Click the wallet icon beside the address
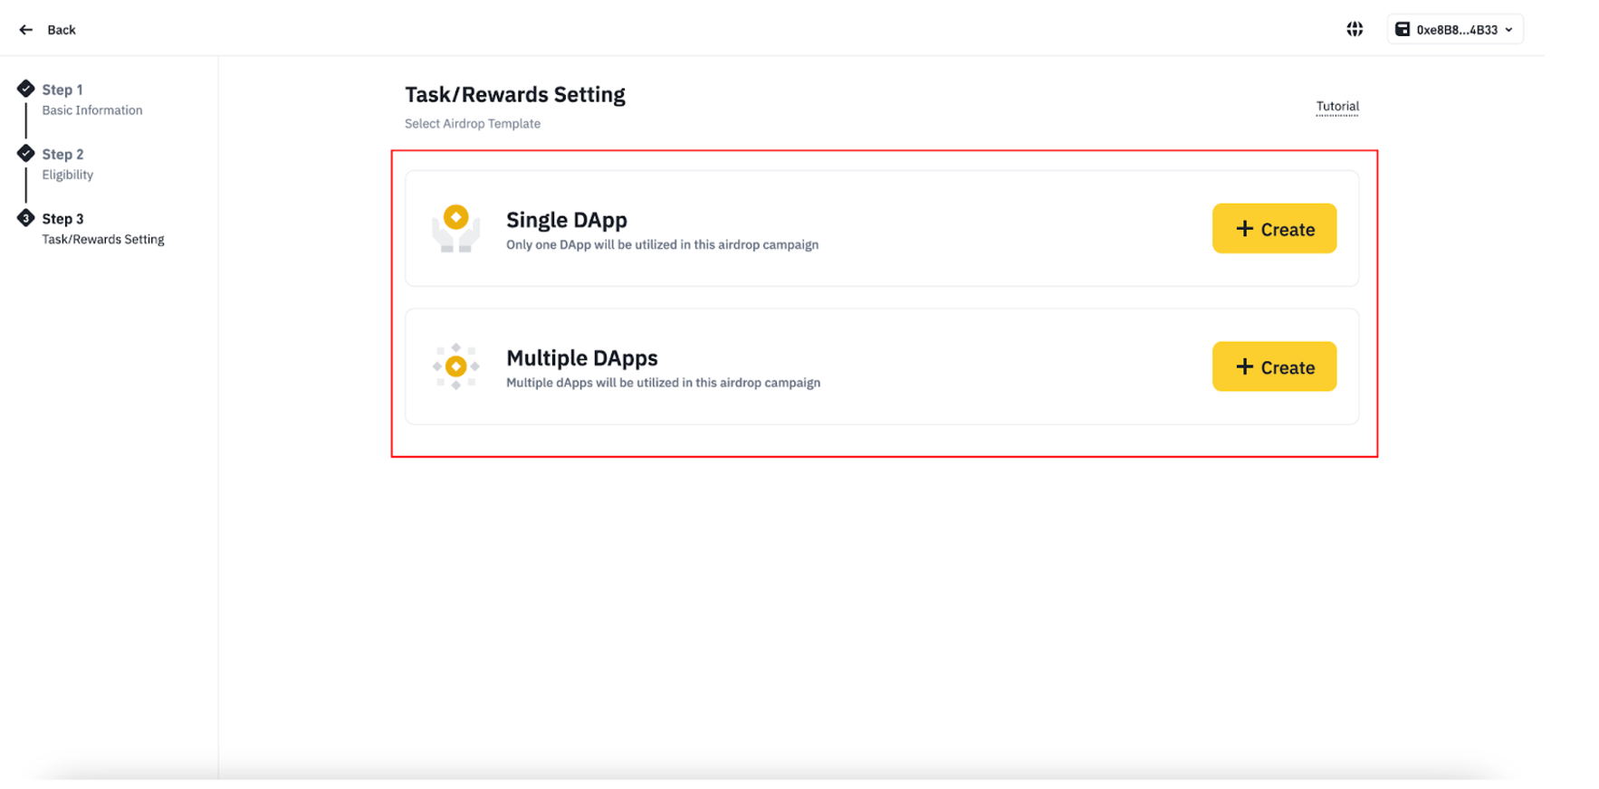 [1402, 30]
